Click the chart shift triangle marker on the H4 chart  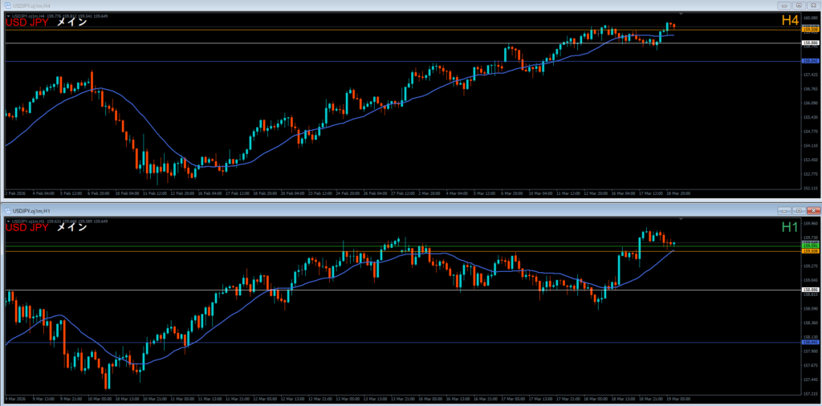681,14
